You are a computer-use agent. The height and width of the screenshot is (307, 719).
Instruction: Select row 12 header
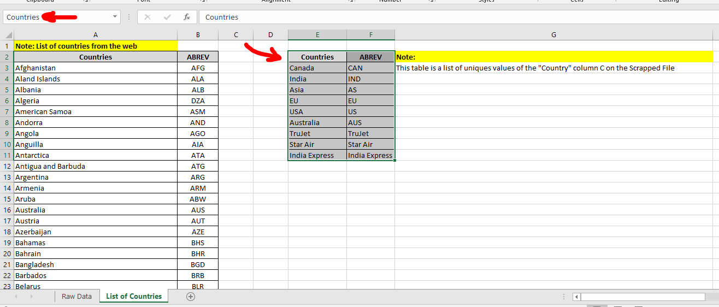pyautogui.click(x=7, y=166)
